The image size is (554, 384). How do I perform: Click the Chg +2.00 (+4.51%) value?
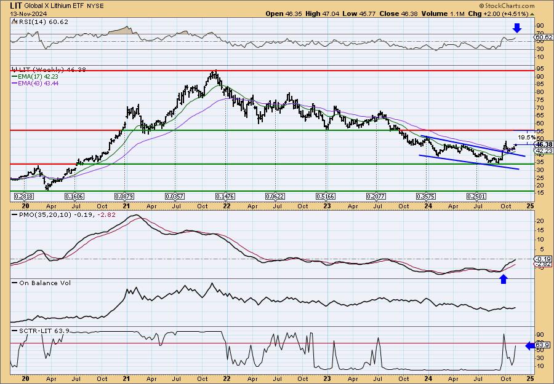point(498,14)
